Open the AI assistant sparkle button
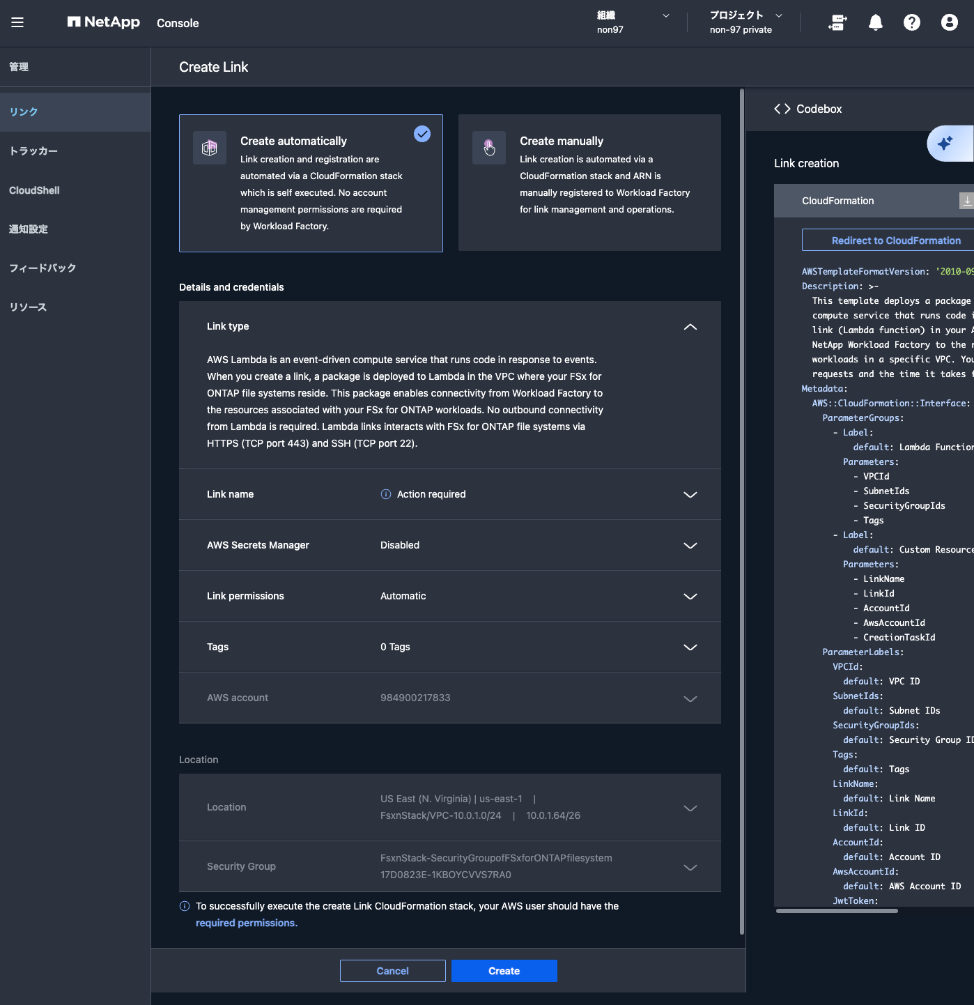Viewport: 974px width, 1005px height. pyautogui.click(x=950, y=144)
